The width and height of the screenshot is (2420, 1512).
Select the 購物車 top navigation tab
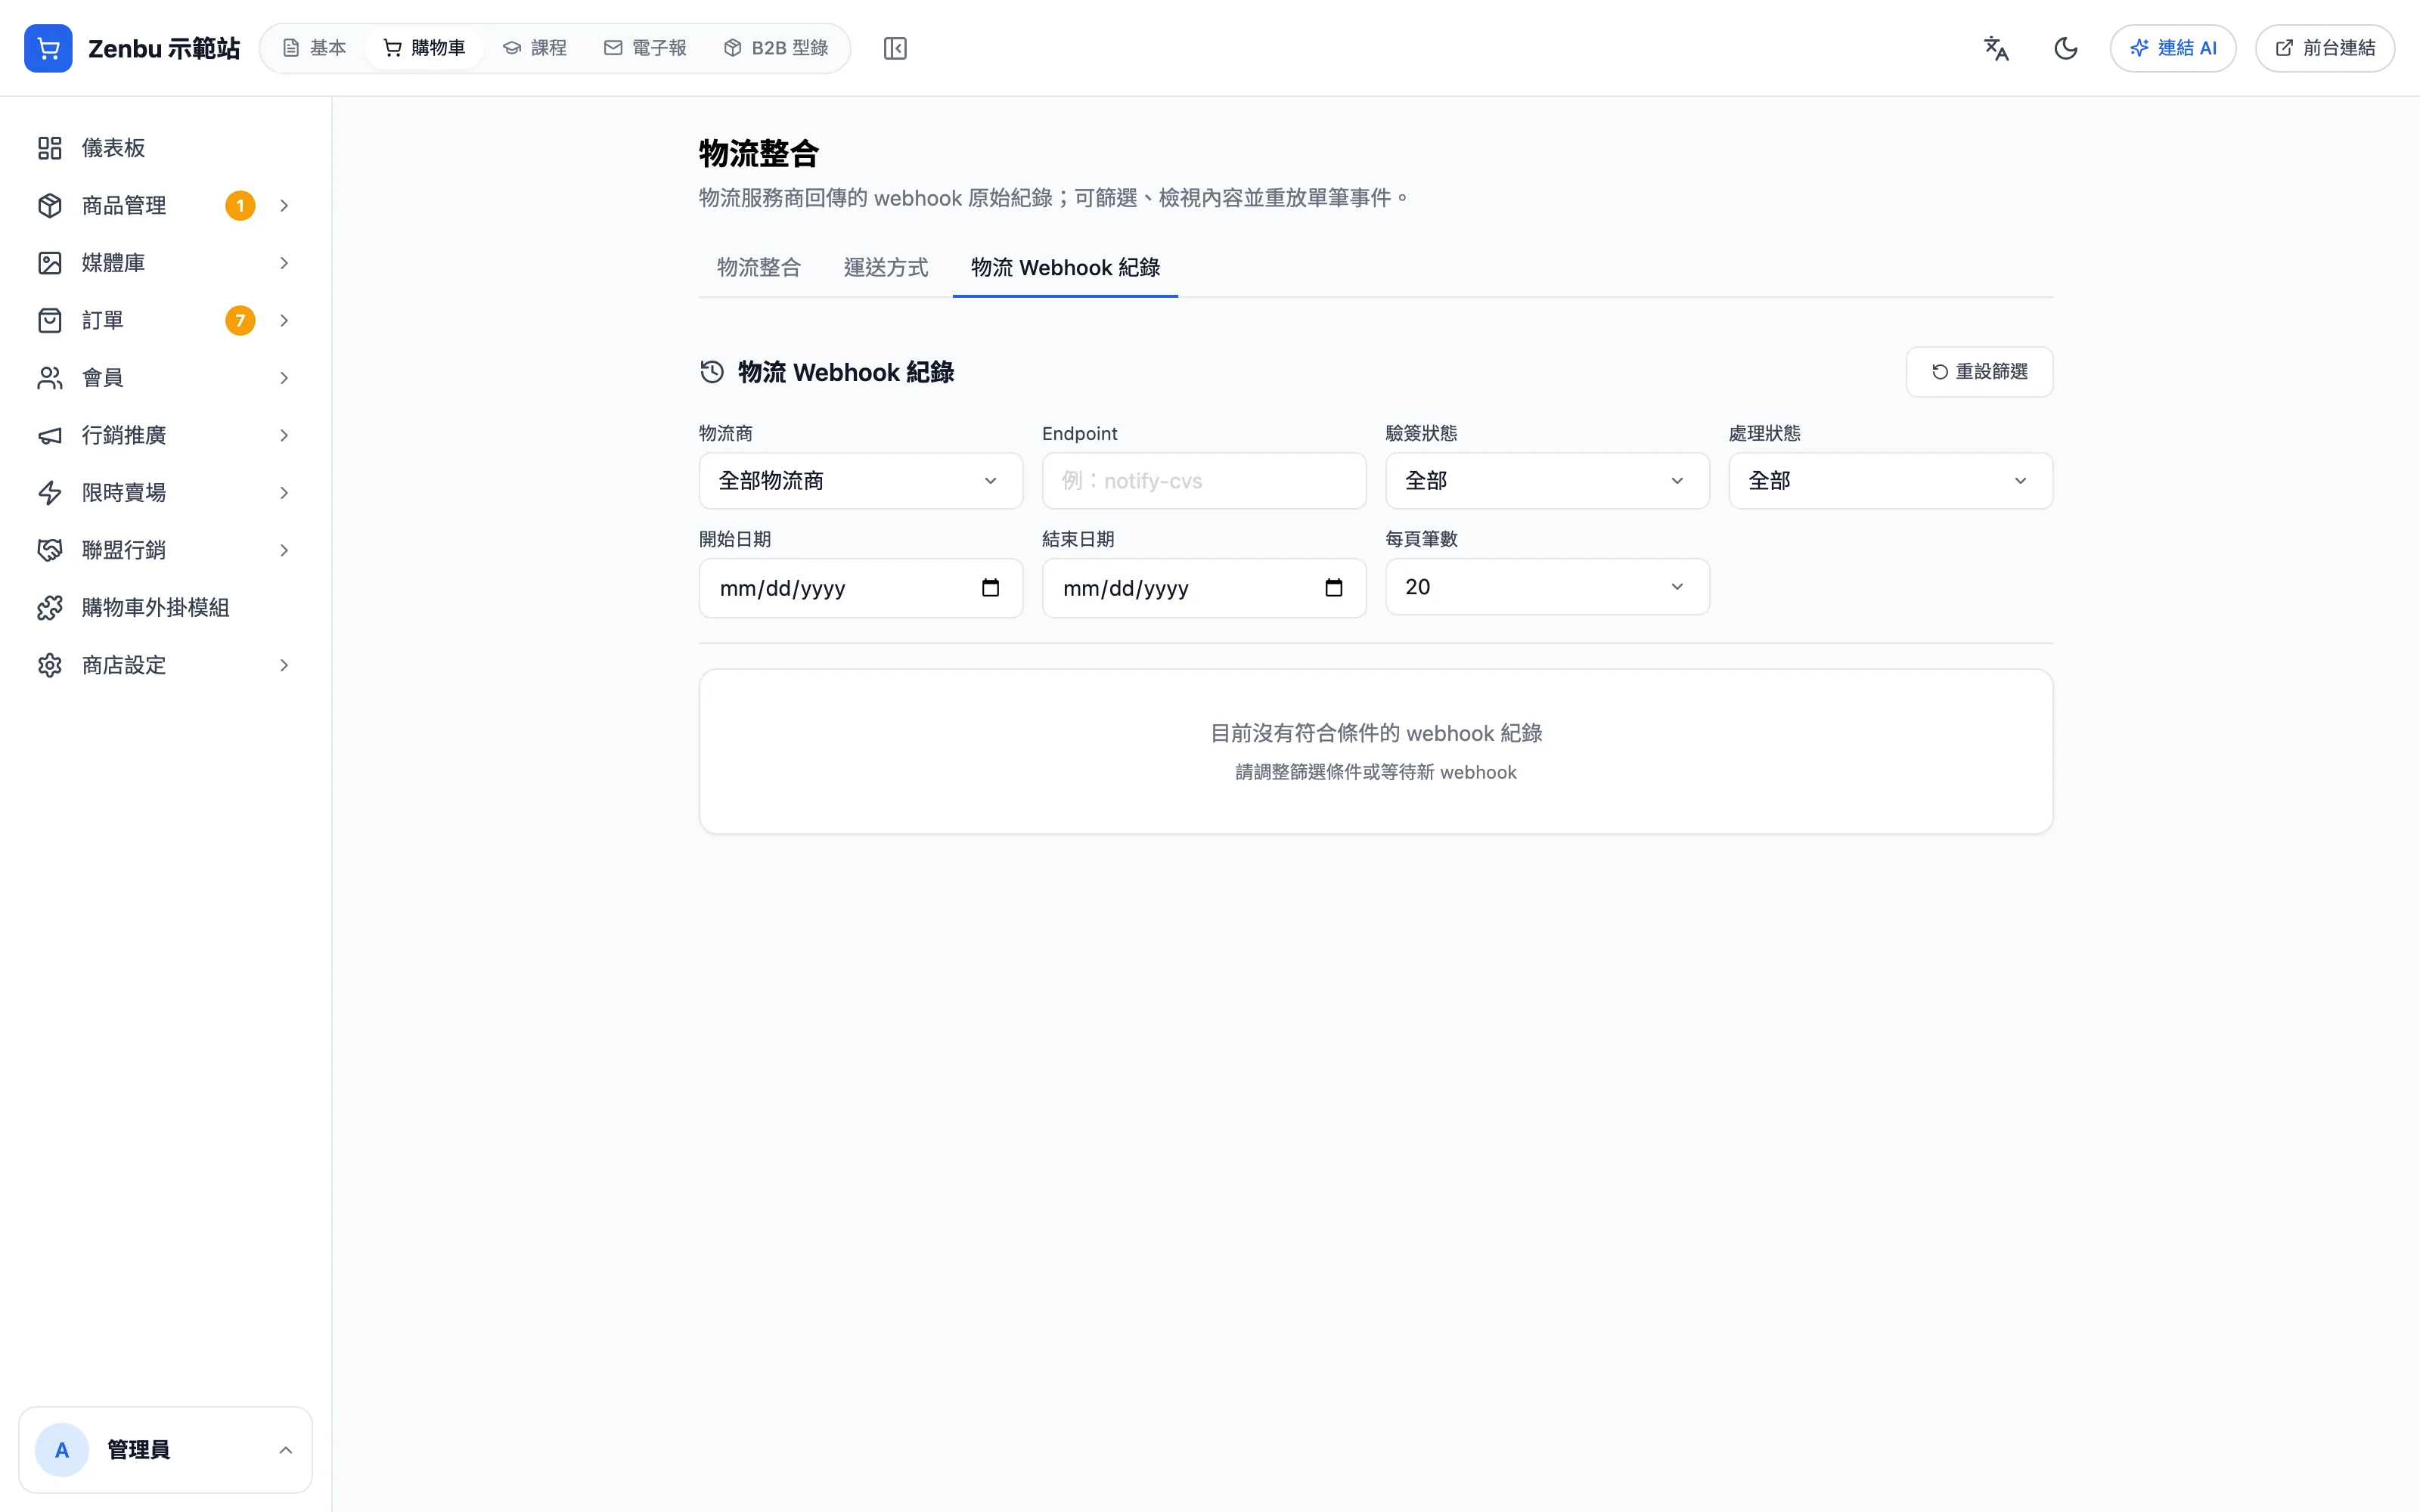[x=424, y=48]
